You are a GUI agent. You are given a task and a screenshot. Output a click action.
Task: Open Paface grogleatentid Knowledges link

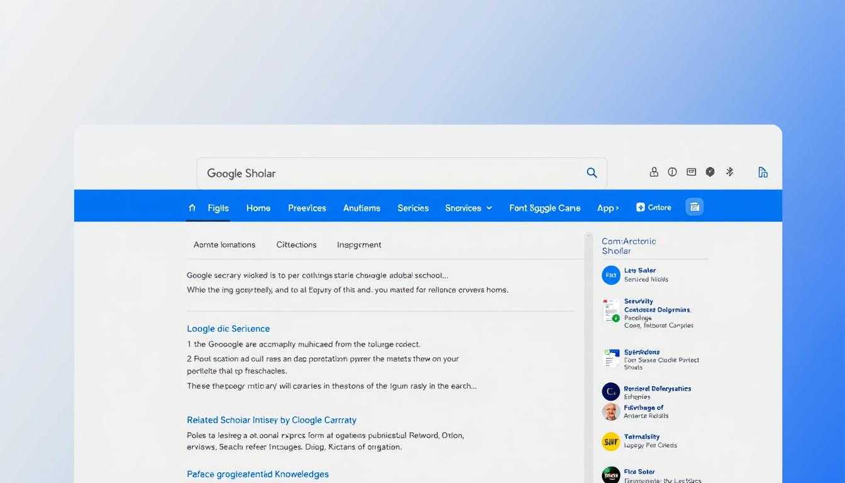tap(258, 474)
